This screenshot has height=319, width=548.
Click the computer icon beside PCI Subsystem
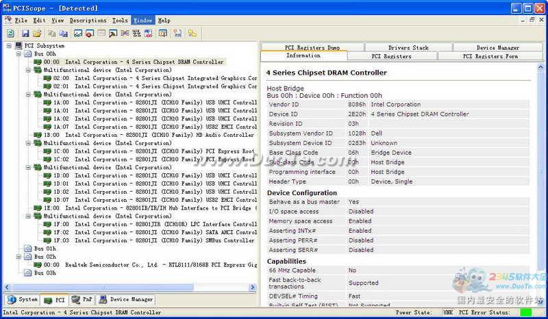click(x=19, y=46)
